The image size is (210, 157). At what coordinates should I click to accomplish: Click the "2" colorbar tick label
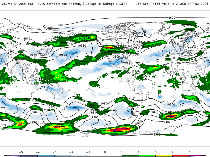[139, 152]
